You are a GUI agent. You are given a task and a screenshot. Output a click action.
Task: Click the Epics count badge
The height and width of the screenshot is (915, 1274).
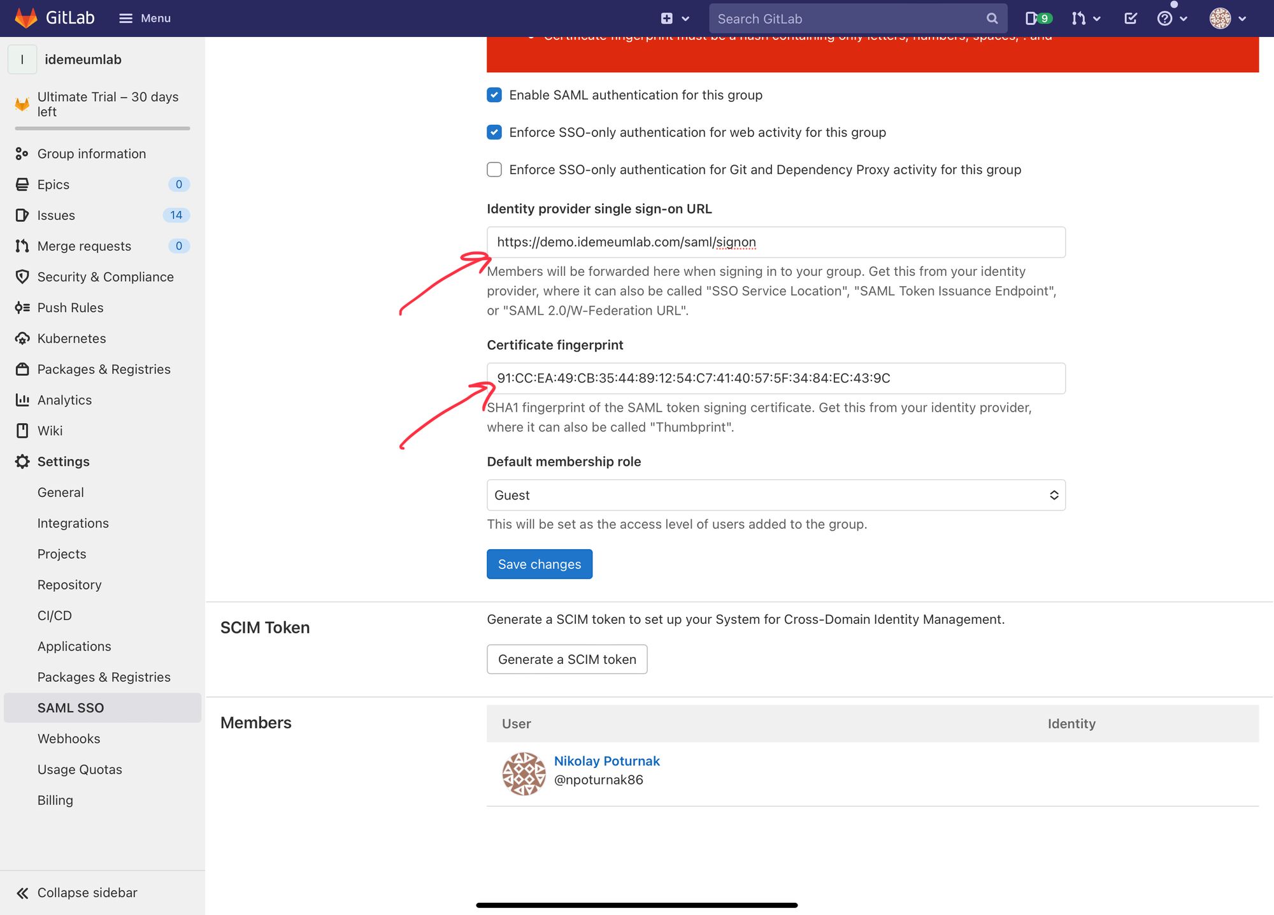coord(179,184)
